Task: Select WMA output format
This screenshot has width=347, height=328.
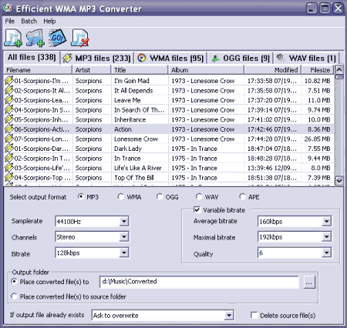Action: tap(120, 197)
